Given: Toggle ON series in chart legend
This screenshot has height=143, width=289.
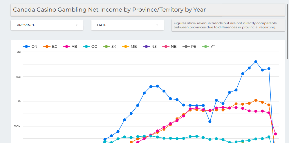Looking at the screenshot, I should click(30, 47).
